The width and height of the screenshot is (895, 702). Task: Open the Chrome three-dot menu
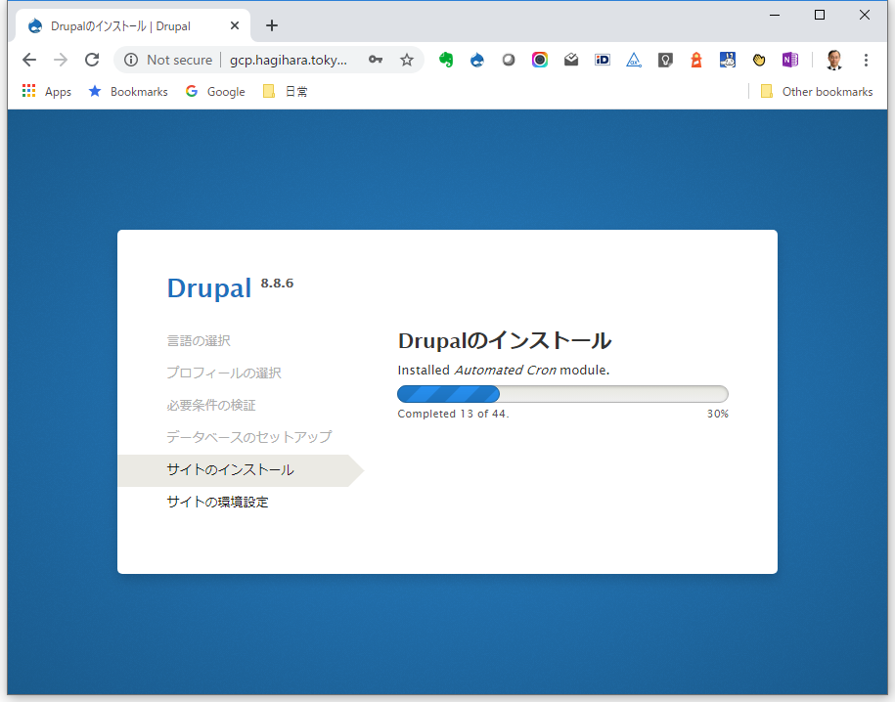click(866, 60)
